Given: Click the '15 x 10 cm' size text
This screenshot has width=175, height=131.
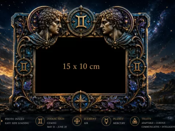Looking at the screenshot, I should 81,66.
